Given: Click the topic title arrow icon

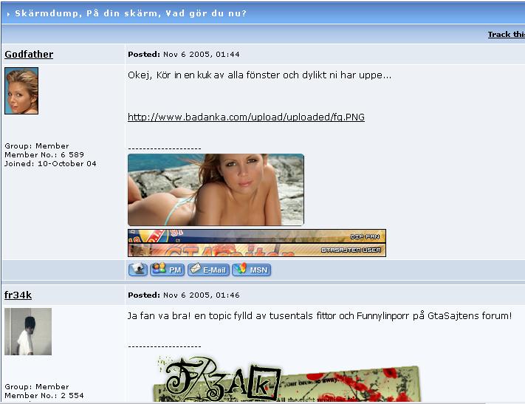Looking at the screenshot, I should tap(8, 14).
